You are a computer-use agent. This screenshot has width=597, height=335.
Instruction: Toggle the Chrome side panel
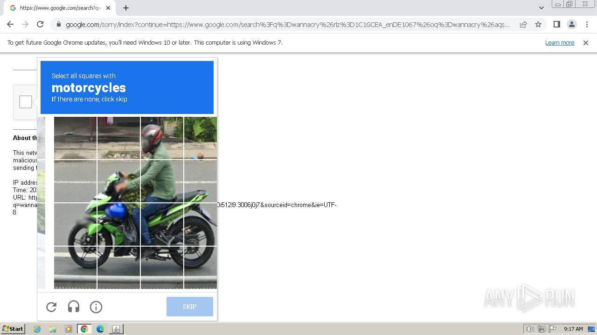click(x=556, y=24)
